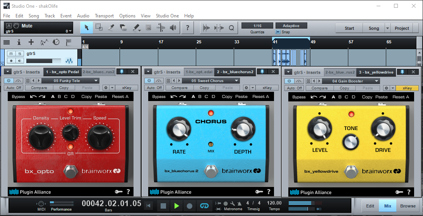The width and height of the screenshot is (423, 216).
Task: Click the bx_bluechorus2 redo arrow
Action: pyautogui.click(x=183, y=97)
